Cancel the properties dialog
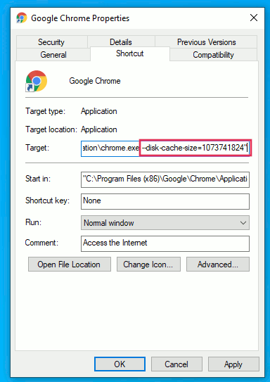This screenshot has width=270, height=382. [176, 364]
